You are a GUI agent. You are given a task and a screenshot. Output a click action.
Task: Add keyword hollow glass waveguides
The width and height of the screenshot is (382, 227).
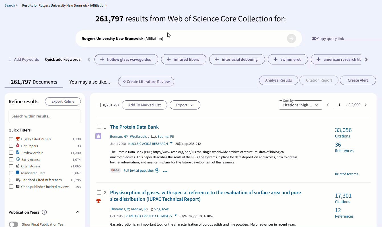126,59
